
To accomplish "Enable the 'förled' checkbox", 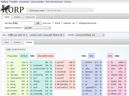I will (x=53, y=23).
